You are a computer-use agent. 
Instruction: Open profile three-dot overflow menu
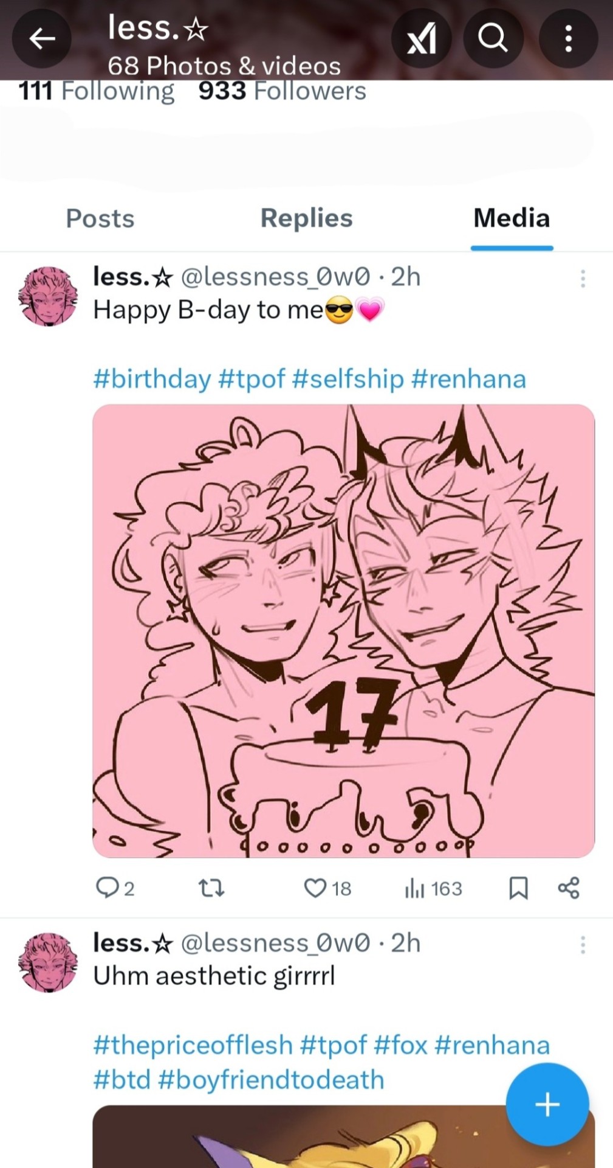[569, 38]
